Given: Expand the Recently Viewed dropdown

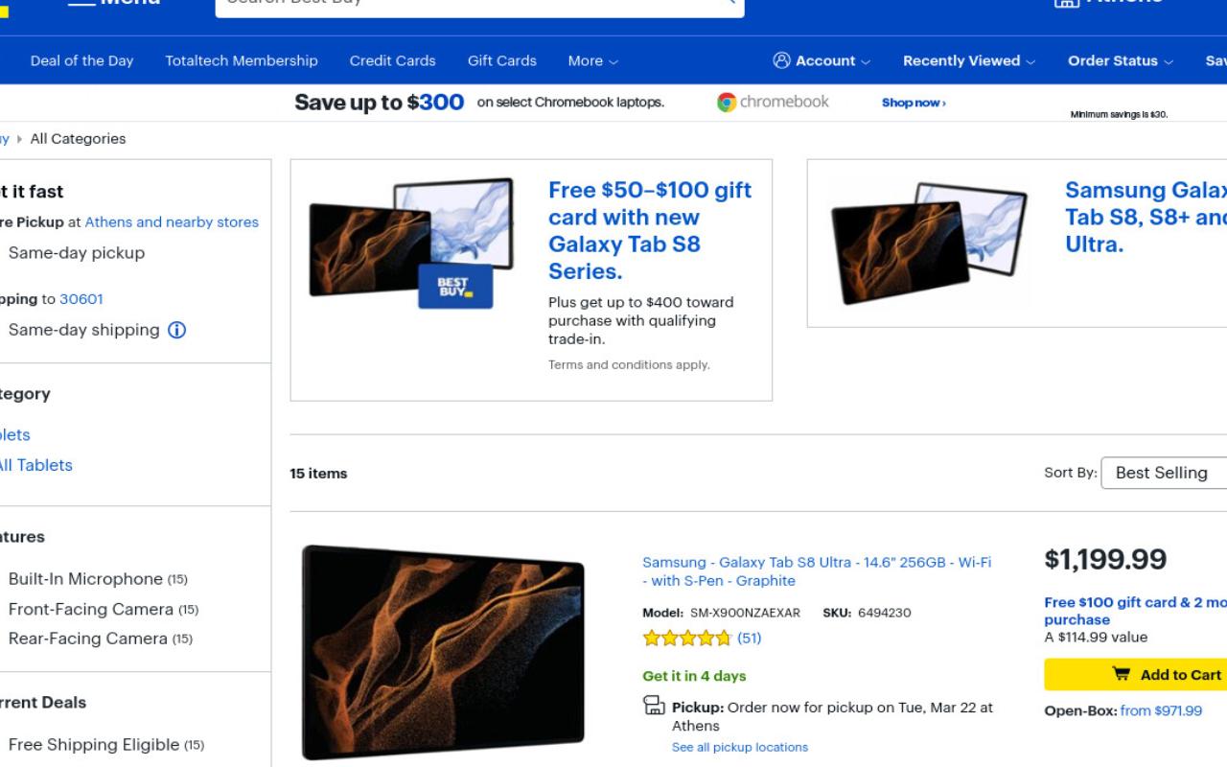Looking at the screenshot, I should tap(969, 60).
